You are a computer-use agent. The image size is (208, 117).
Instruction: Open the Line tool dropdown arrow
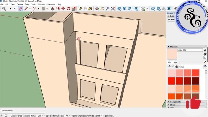coord(30,8)
